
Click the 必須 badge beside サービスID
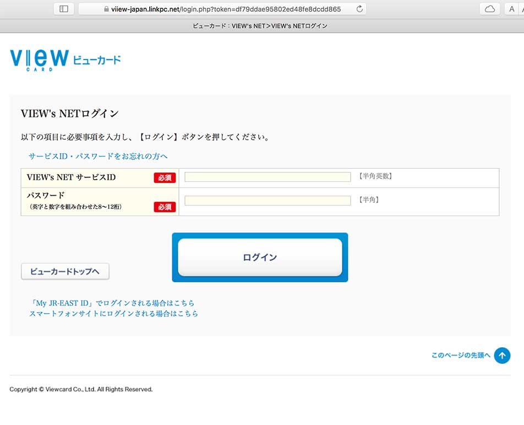tap(165, 177)
